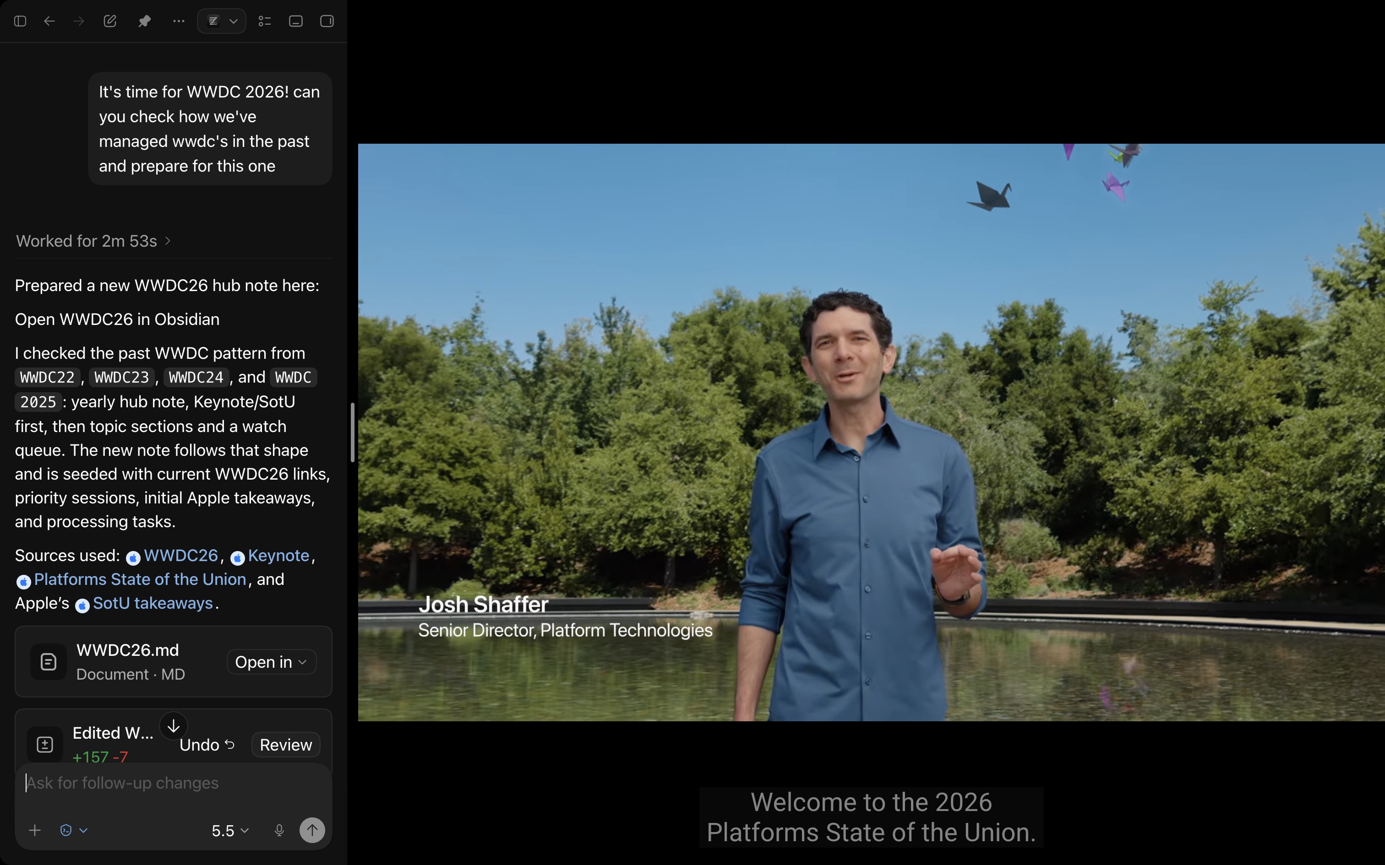The width and height of the screenshot is (1385, 865).
Task: Click the diff icon beside Edited W...
Action: pos(44,744)
